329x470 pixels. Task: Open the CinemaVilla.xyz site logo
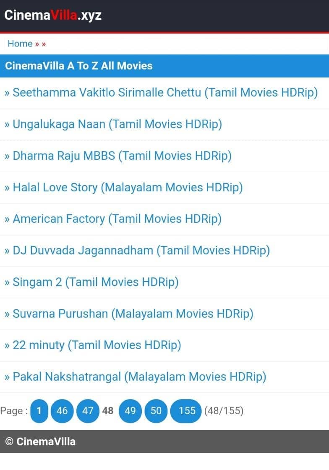[x=53, y=15]
